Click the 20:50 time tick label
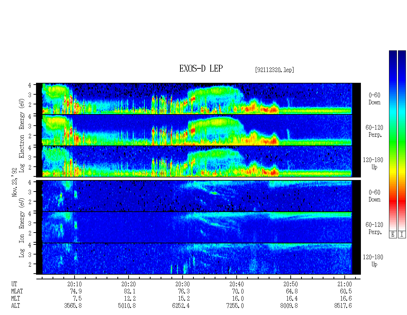407x315 pixels. [290, 284]
